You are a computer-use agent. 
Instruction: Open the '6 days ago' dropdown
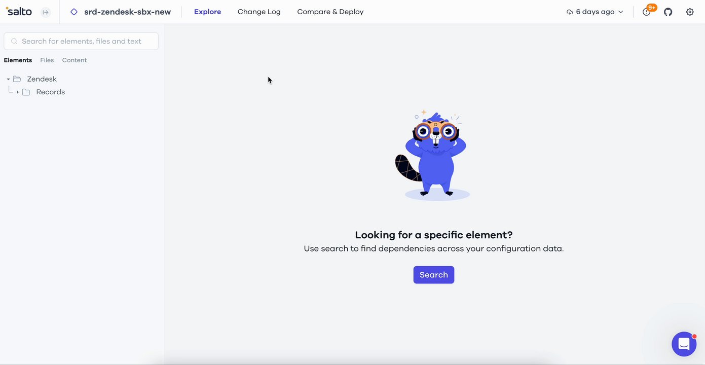(595, 12)
